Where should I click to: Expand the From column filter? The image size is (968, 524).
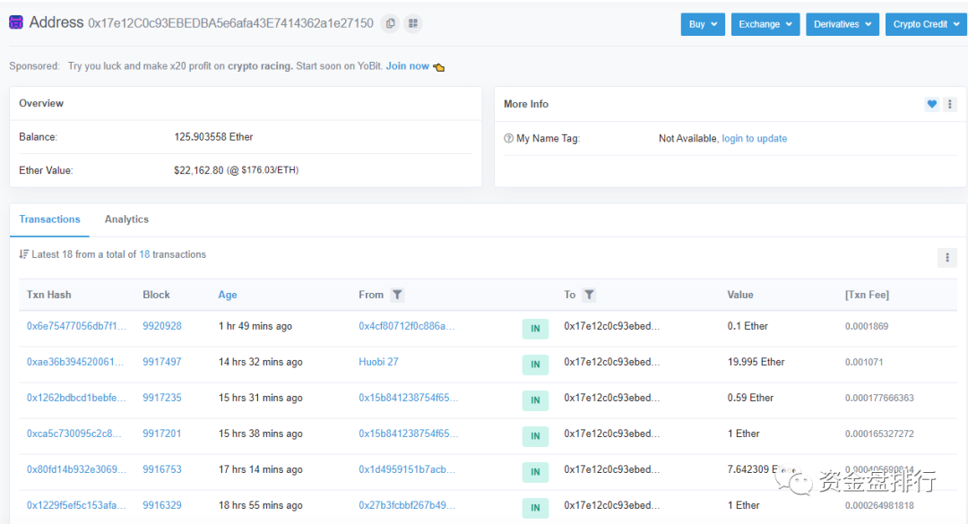(x=397, y=295)
